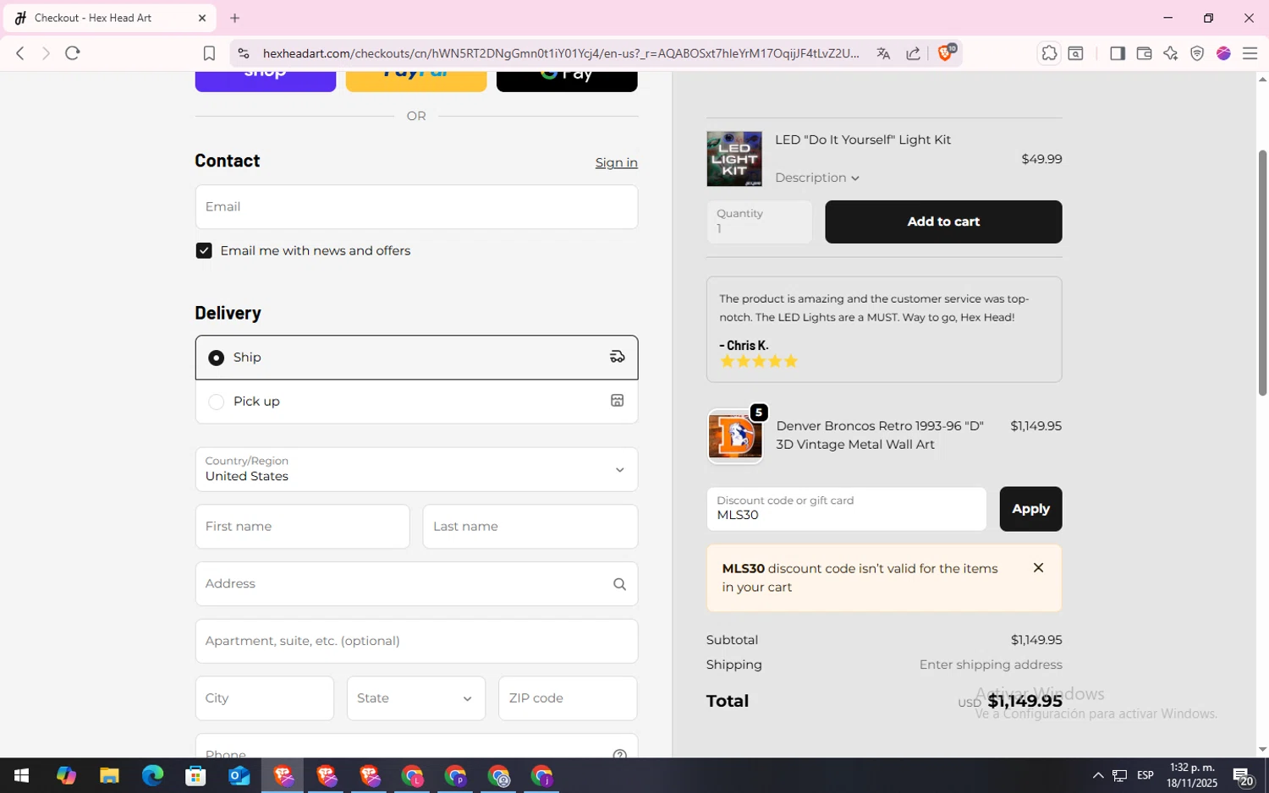Image resolution: width=1269 pixels, height=793 pixels.
Task: Click the Sign in link
Action: 616,162
